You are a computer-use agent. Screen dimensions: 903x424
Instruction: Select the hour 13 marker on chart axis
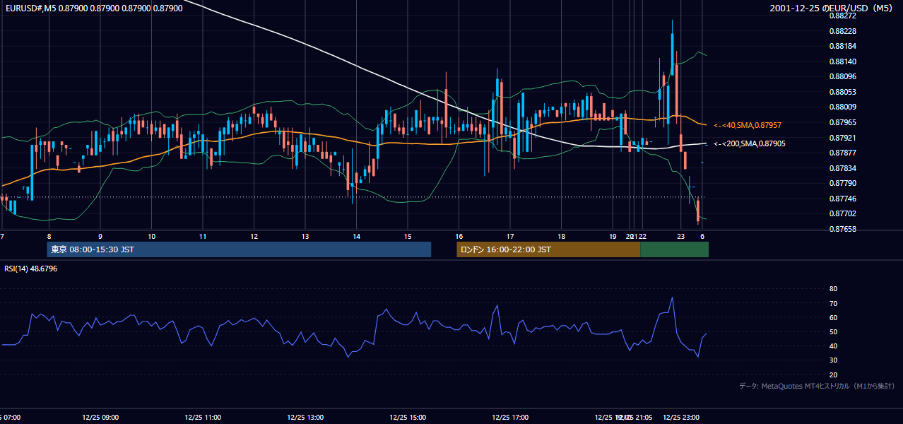coord(305,236)
